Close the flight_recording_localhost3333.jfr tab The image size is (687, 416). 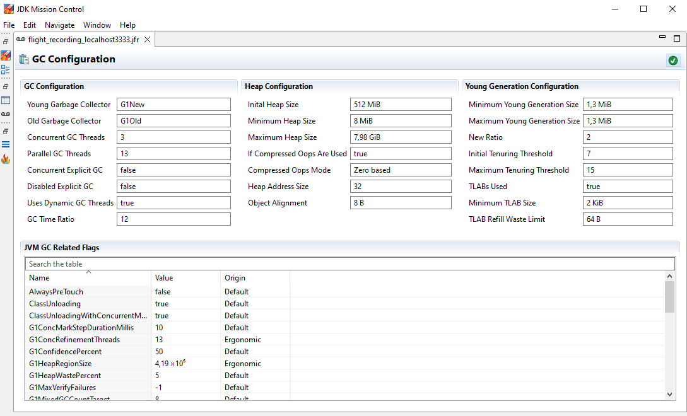tap(148, 40)
